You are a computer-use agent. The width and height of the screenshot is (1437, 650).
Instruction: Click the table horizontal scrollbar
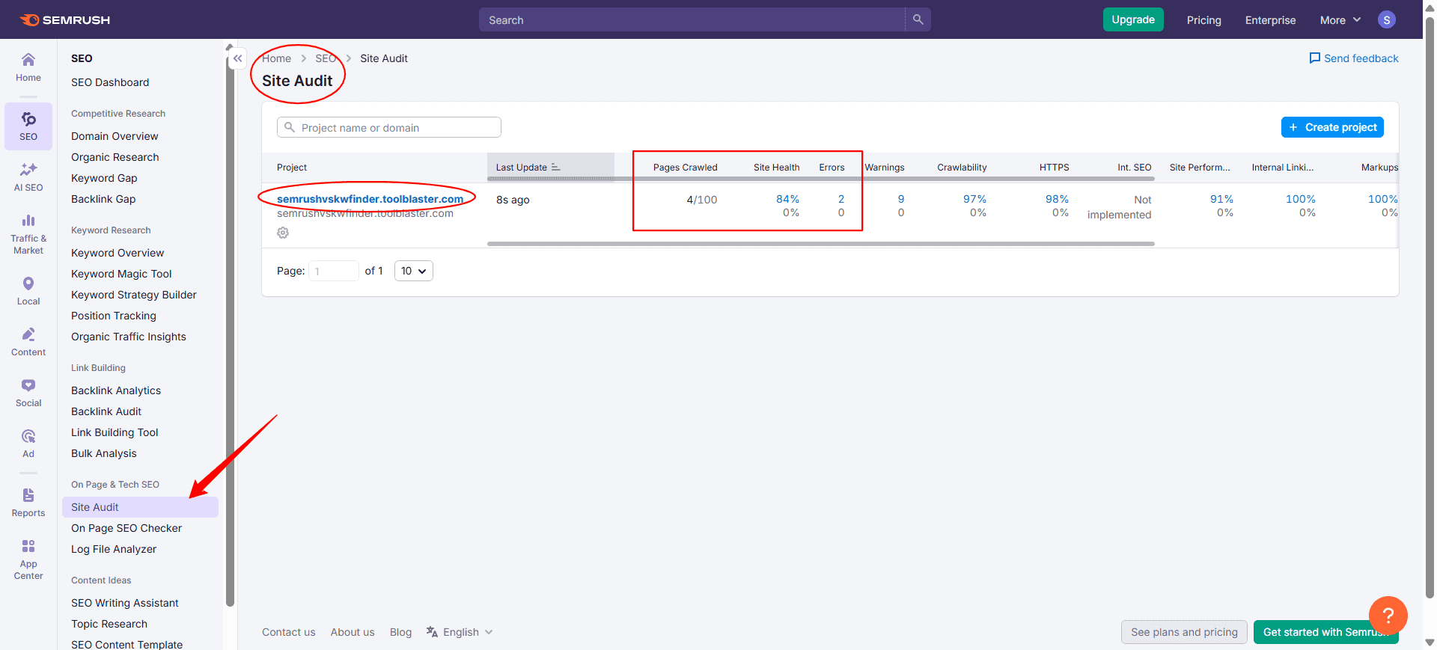[820, 243]
